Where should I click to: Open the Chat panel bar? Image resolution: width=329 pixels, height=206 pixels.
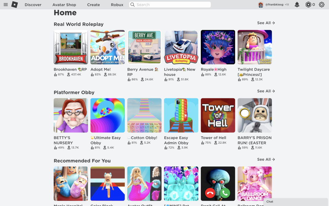pyautogui.click(x=295, y=202)
